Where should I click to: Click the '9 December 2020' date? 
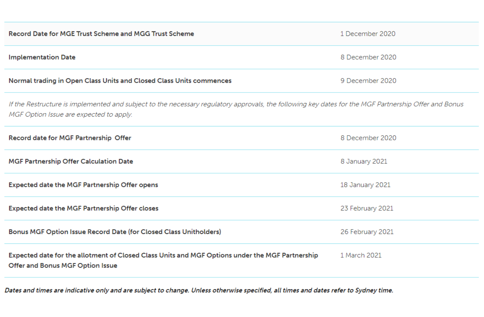pyautogui.click(x=368, y=81)
